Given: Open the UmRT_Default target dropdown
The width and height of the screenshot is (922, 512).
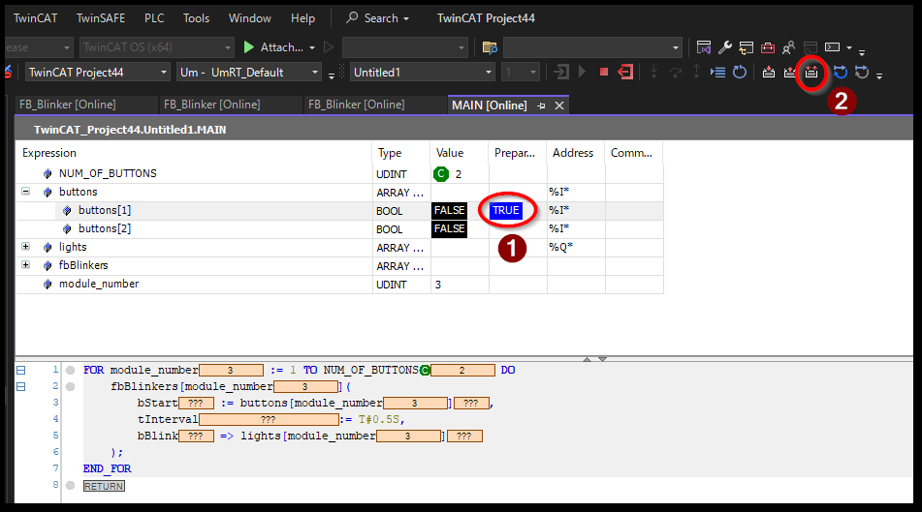Looking at the screenshot, I should coord(249,72).
